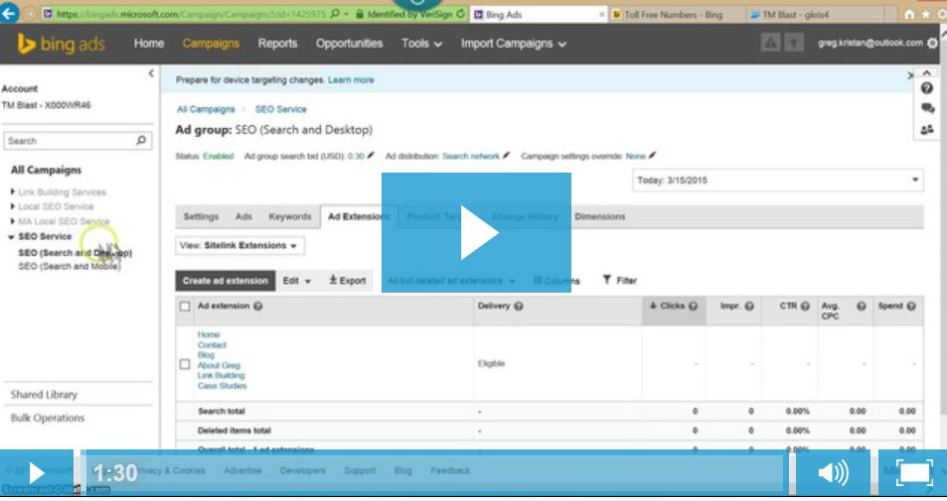Click the Bing Ads logo
This screenshot has width=947, height=501.
[61, 44]
